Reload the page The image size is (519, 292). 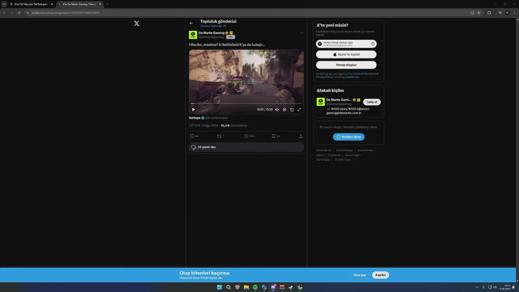[19, 13]
